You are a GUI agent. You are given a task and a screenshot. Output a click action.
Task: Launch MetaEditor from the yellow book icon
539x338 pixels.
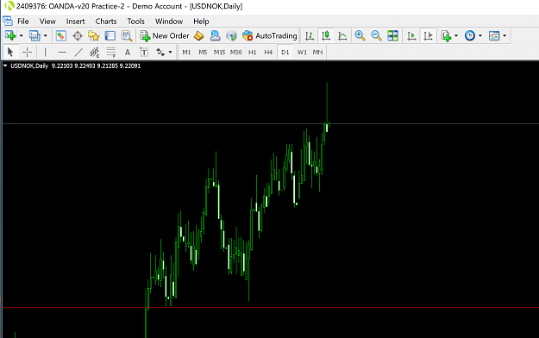[198, 35]
